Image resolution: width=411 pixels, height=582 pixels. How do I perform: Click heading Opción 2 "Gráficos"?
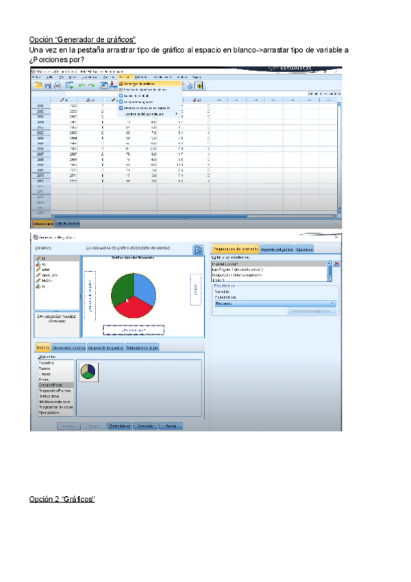pos(62,499)
